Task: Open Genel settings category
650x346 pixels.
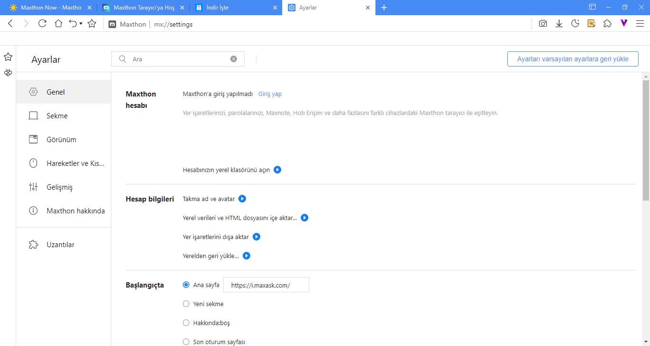Action: 63,92
